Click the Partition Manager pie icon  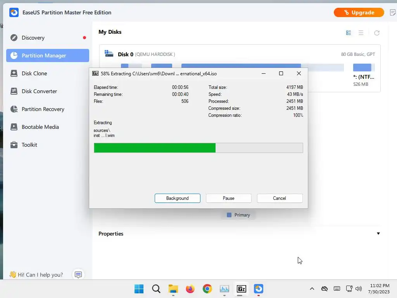(x=14, y=55)
